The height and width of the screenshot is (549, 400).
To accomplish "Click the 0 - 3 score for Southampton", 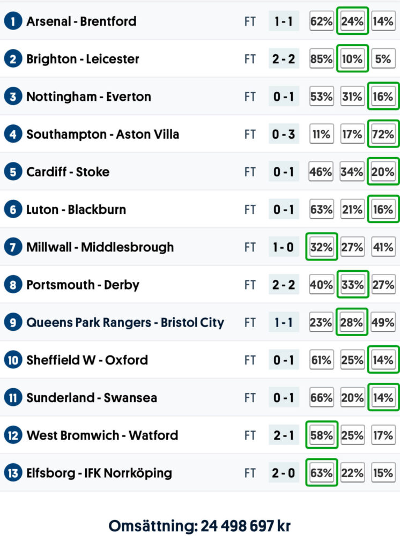I will 284,134.
